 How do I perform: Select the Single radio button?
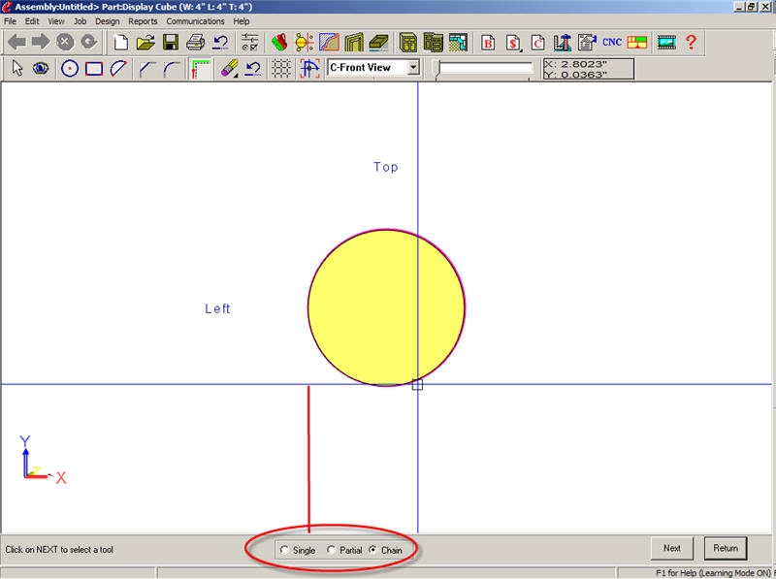(284, 550)
